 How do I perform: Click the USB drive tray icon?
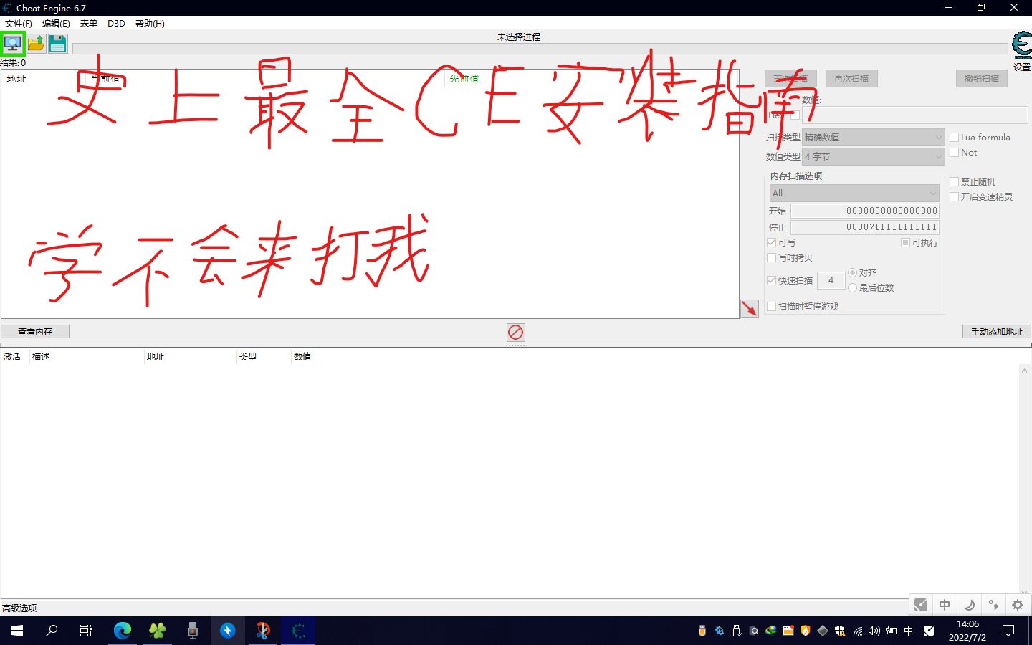[x=702, y=631]
